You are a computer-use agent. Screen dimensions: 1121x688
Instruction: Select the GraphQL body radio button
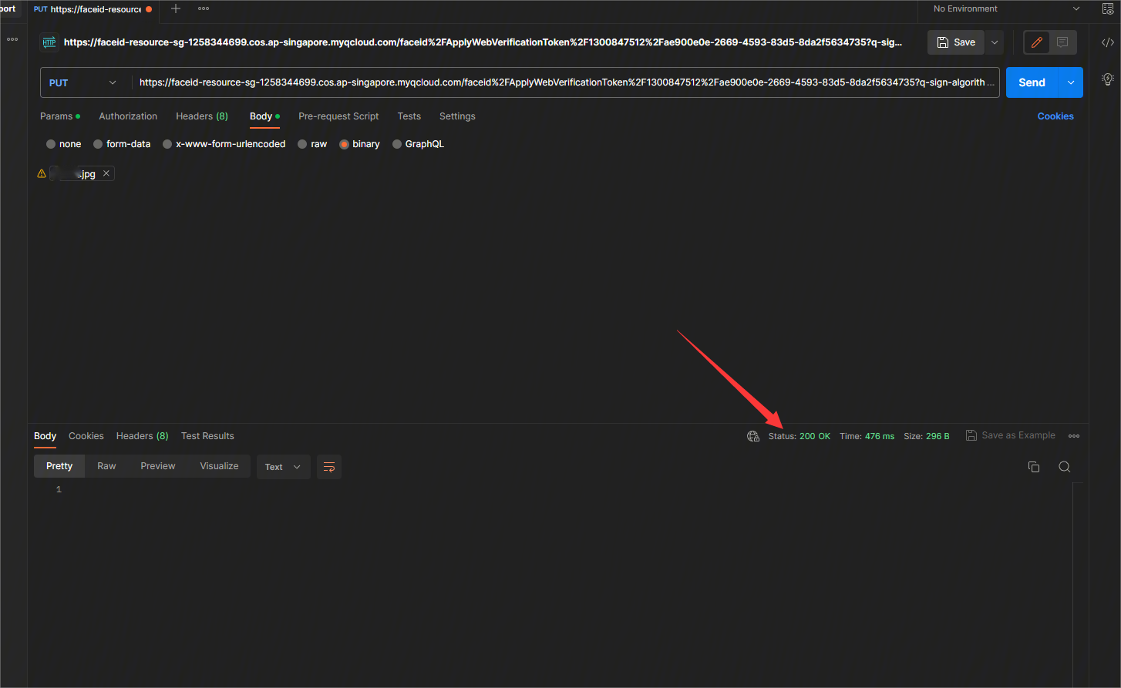[397, 144]
